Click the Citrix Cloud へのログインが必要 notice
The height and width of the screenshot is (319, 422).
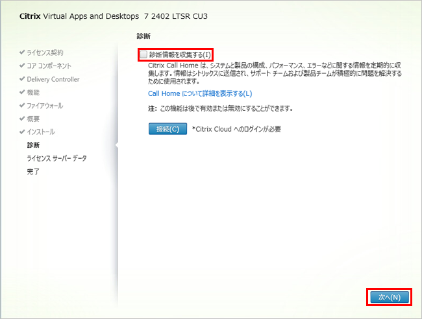[236, 129]
